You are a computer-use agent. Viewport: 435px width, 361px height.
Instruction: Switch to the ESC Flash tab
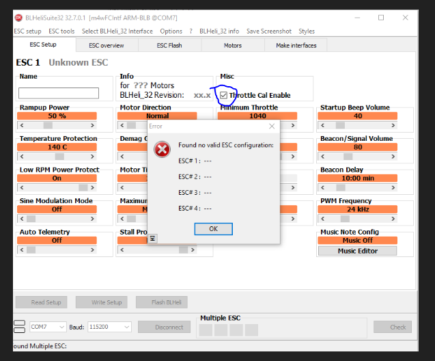point(169,46)
